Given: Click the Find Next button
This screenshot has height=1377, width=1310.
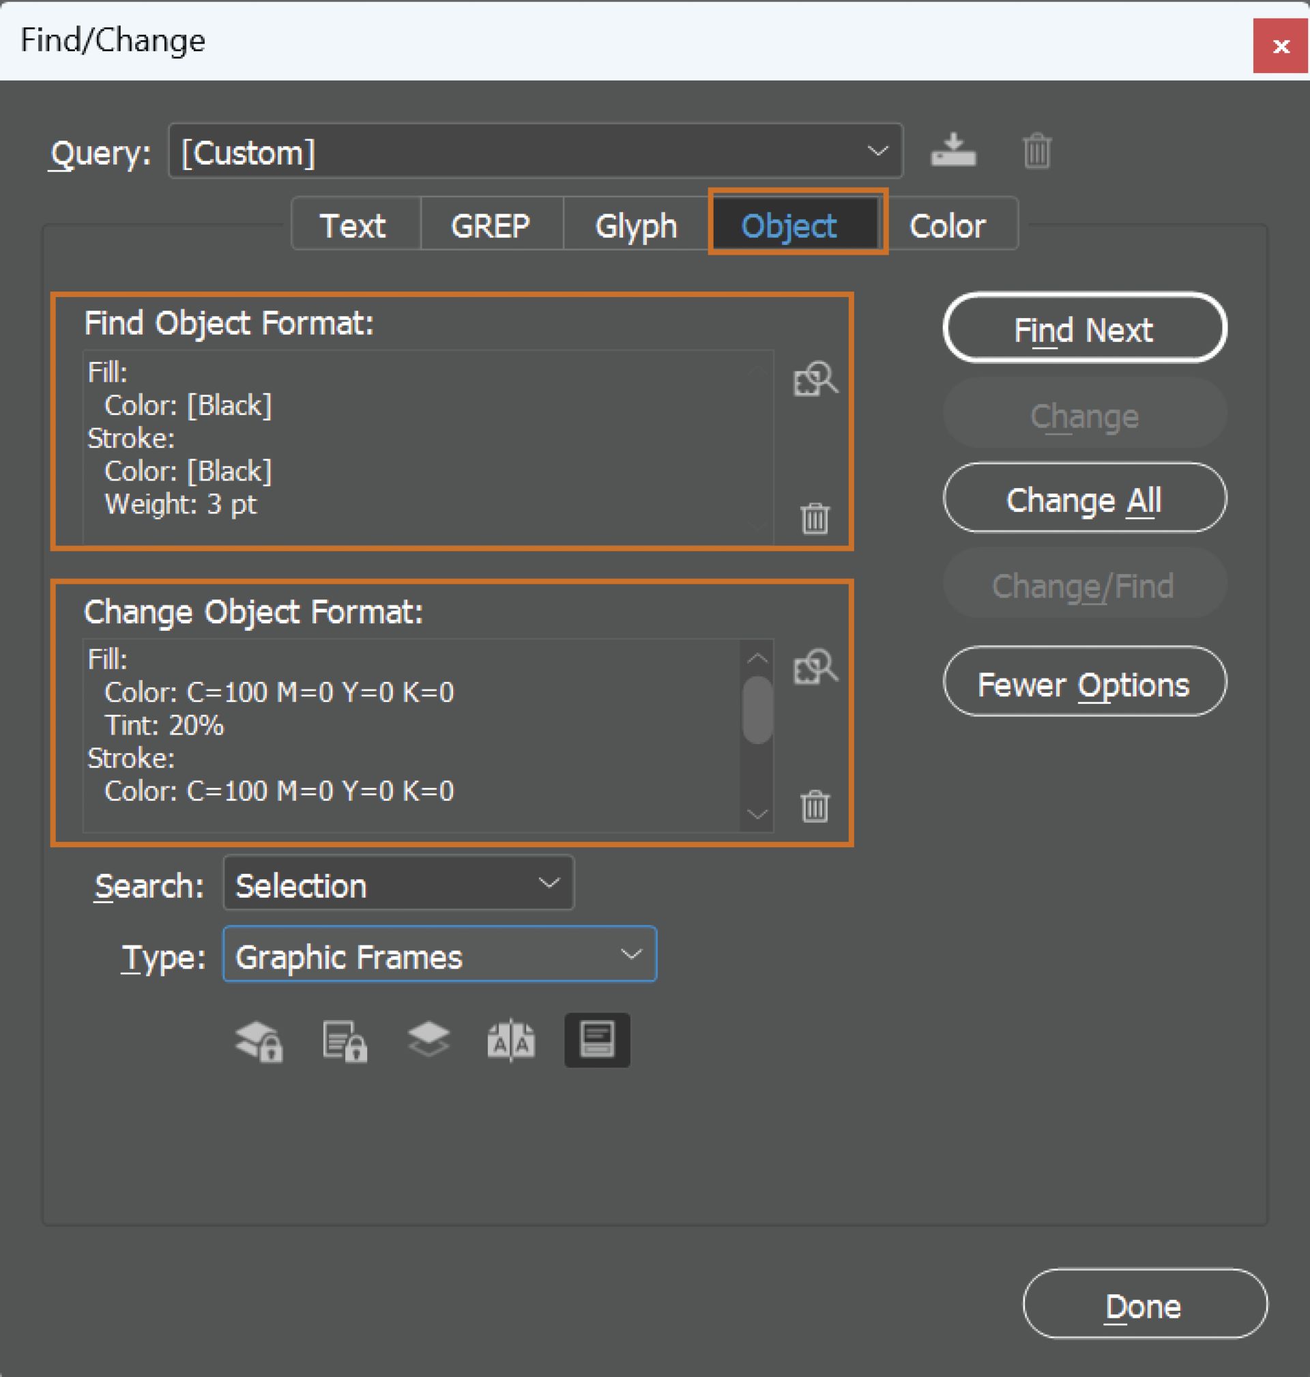Looking at the screenshot, I should pos(1083,329).
